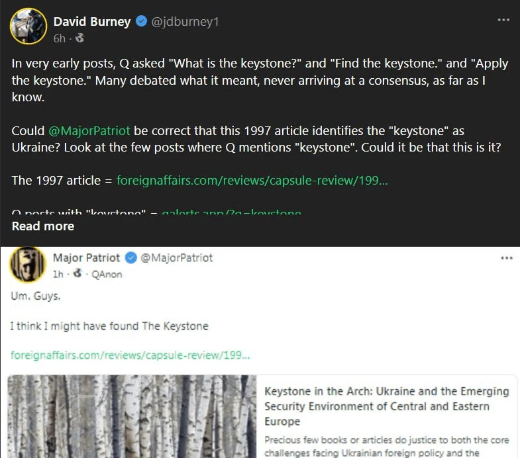Click the 6h timestamp on David's post

click(60, 38)
